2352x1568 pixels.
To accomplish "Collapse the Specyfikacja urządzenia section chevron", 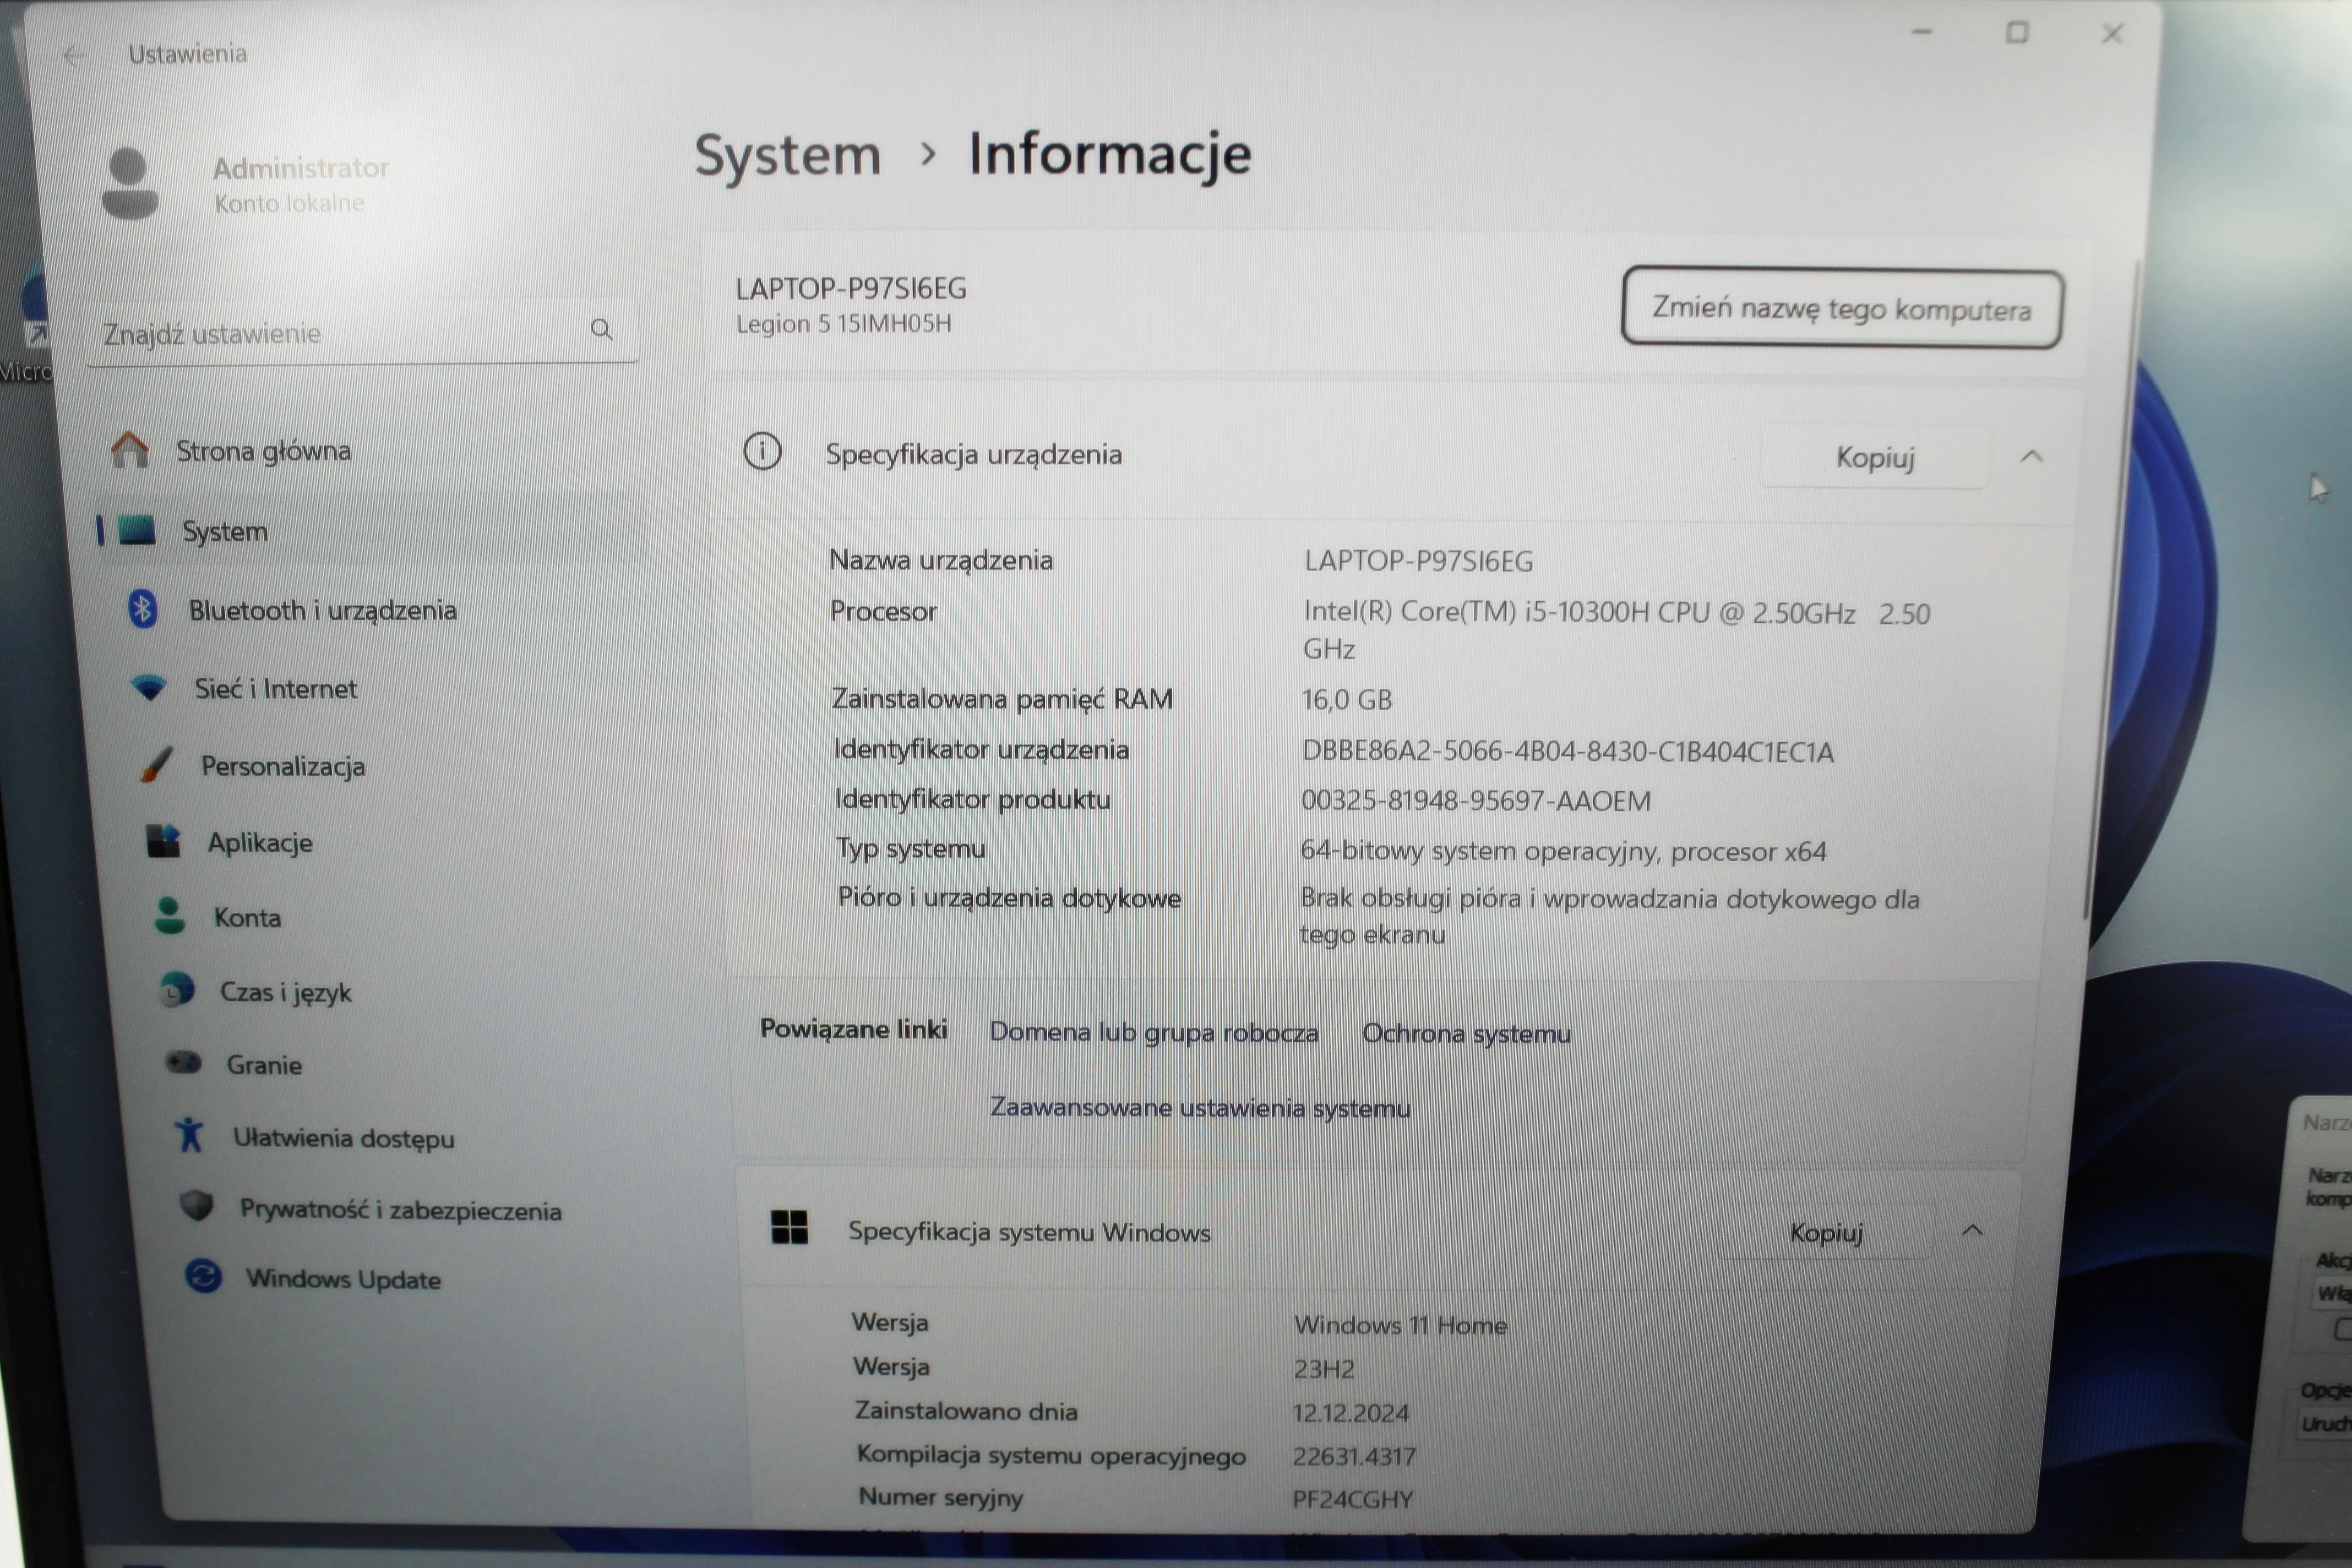I will click(x=2031, y=457).
